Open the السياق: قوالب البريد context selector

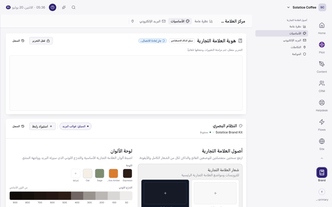(x=76, y=126)
